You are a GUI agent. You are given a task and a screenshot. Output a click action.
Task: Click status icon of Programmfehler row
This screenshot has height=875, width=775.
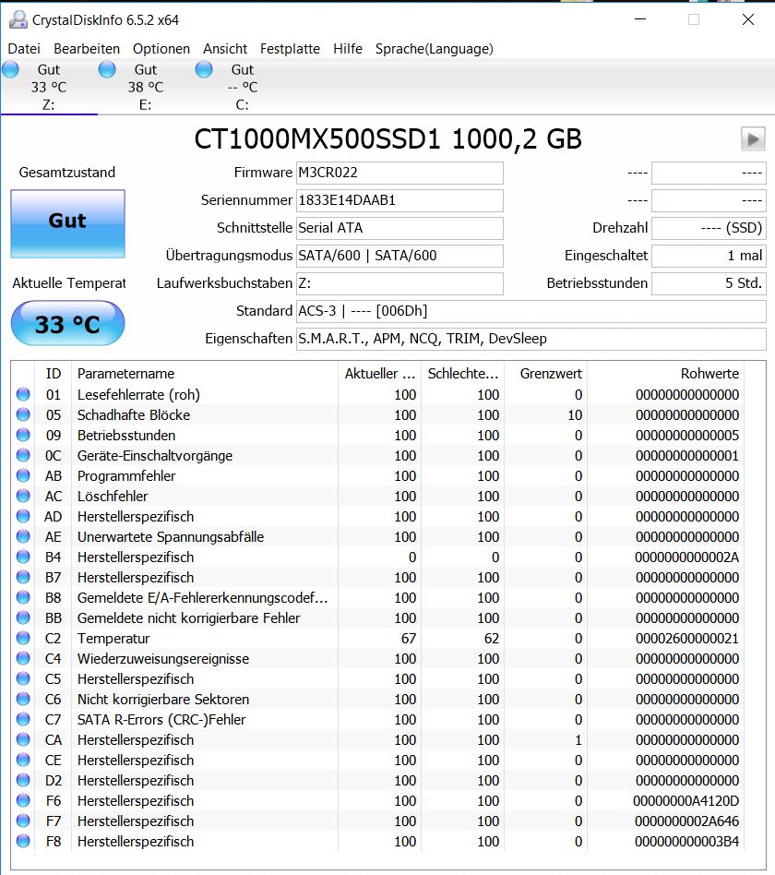[x=23, y=475]
